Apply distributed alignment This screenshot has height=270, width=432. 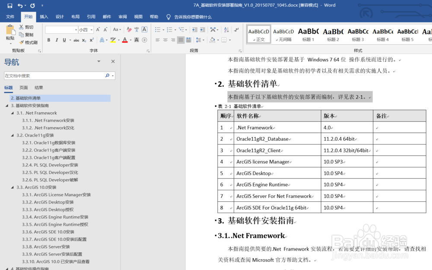coord(188,40)
